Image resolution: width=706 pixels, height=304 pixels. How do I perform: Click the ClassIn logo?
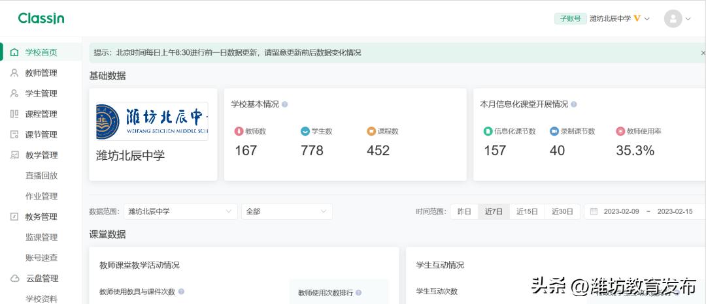coord(41,18)
